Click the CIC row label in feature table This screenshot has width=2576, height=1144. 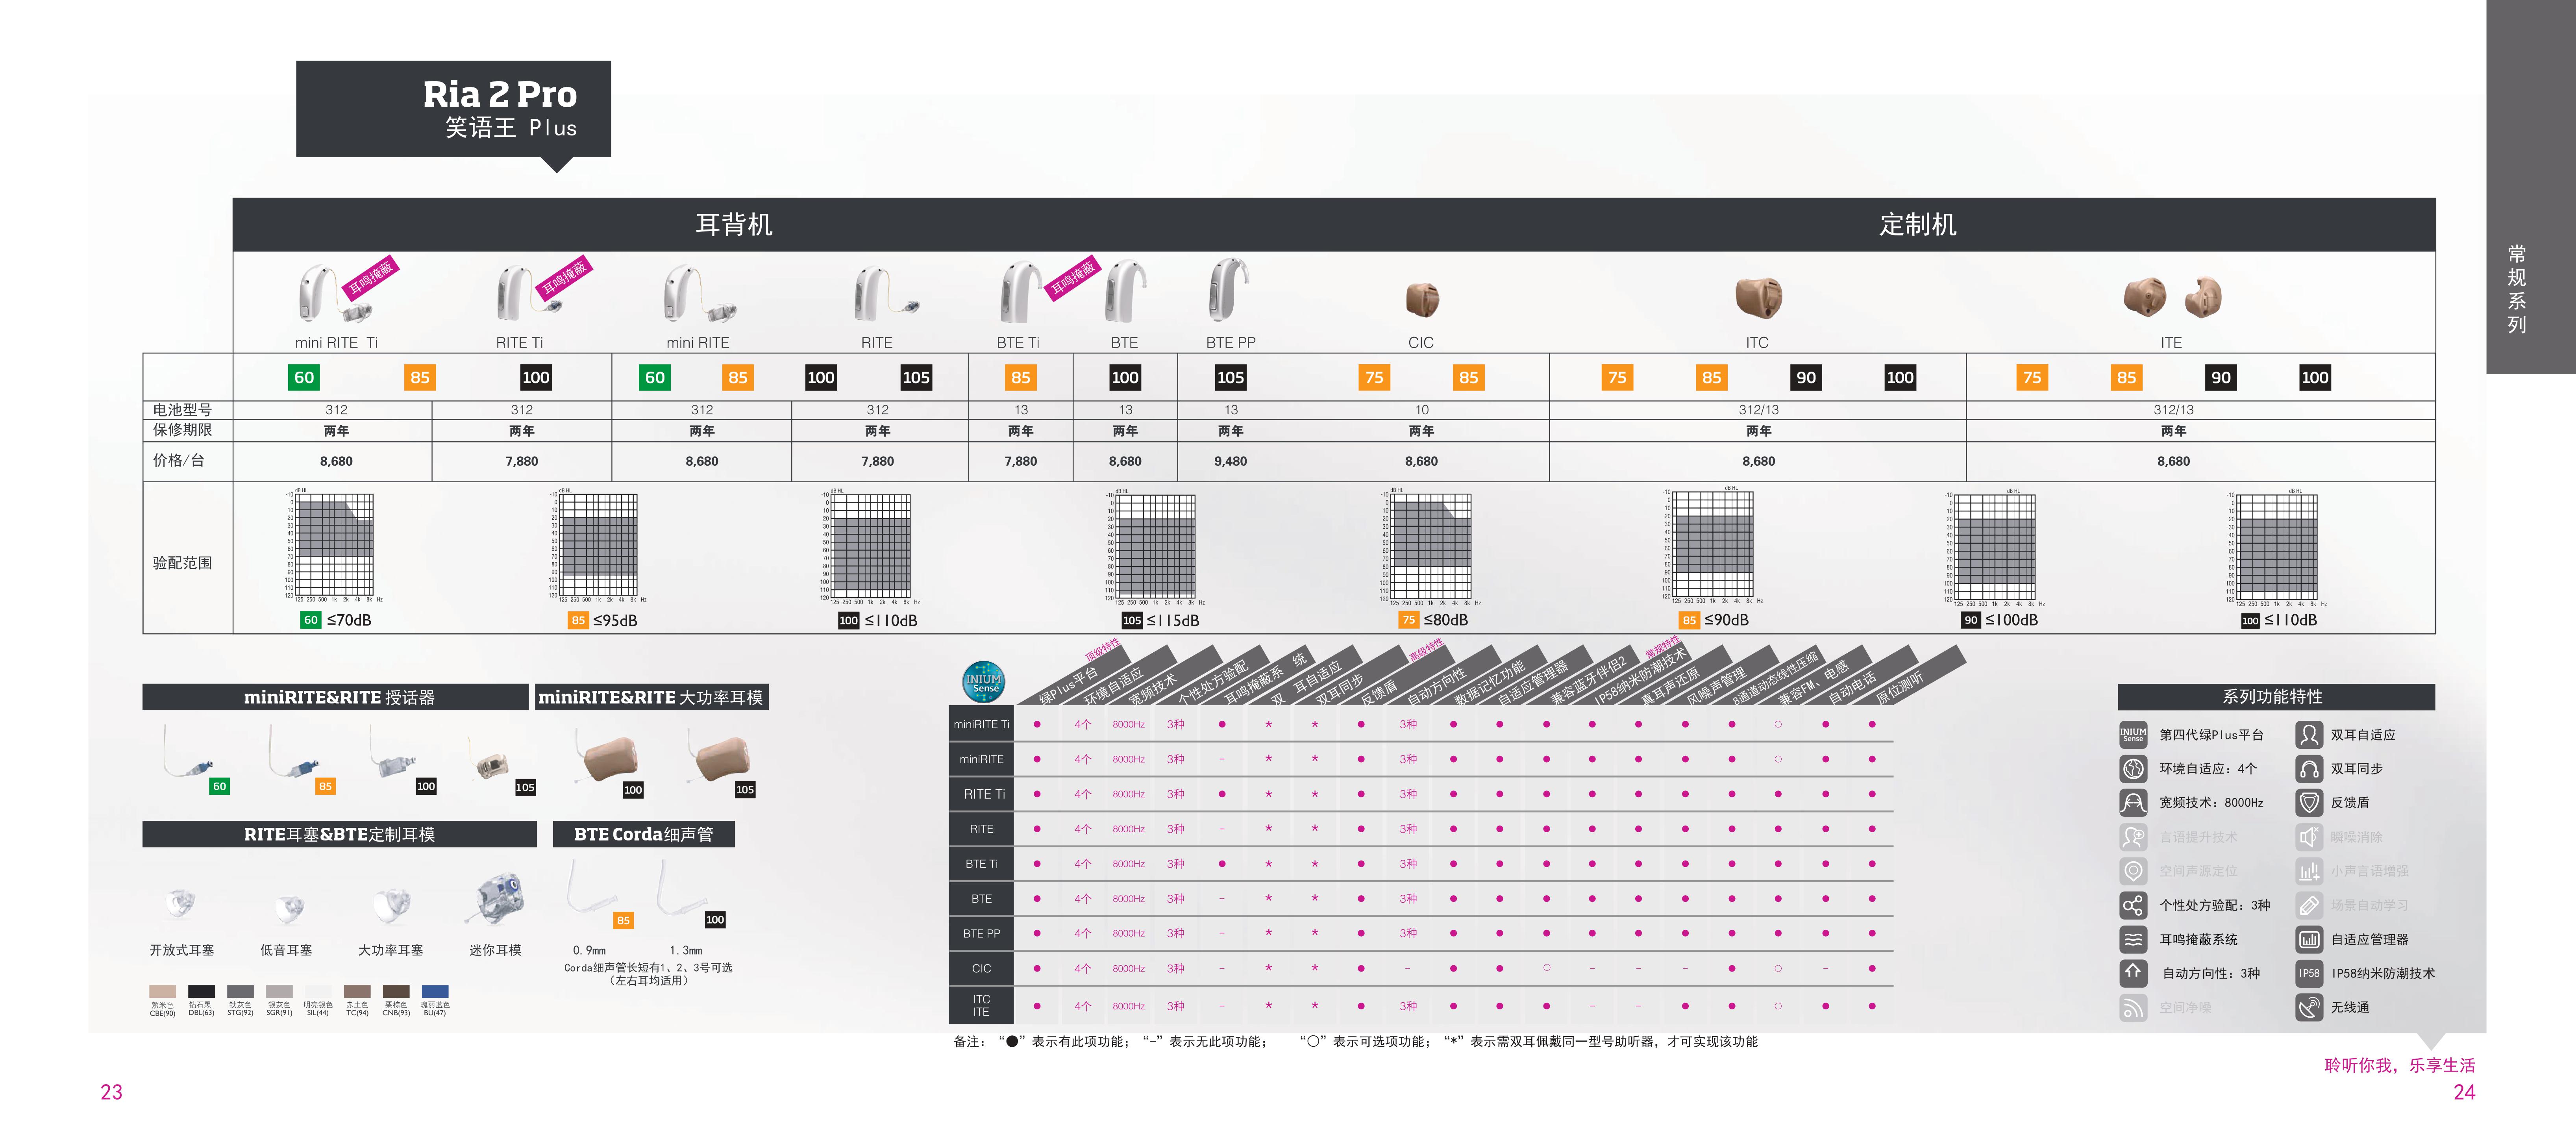[x=981, y=968]
